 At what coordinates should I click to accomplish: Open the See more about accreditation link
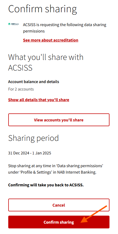[51, 40]
